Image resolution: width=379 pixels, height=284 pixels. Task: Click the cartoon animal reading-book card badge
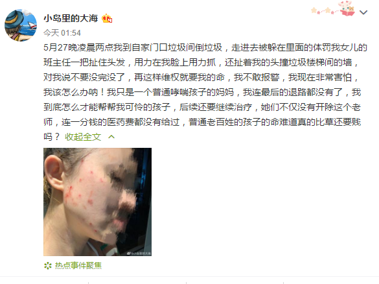tap(347, 8)
